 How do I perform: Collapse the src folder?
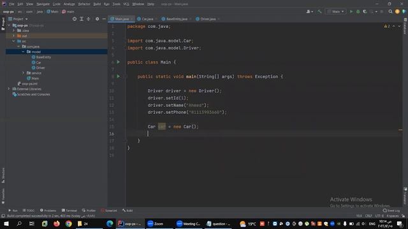click(14, 41)
